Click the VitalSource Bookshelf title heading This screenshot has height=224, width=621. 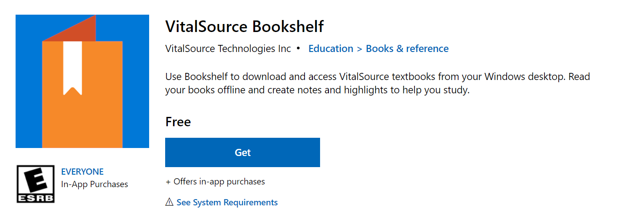(x=244, y=27)
